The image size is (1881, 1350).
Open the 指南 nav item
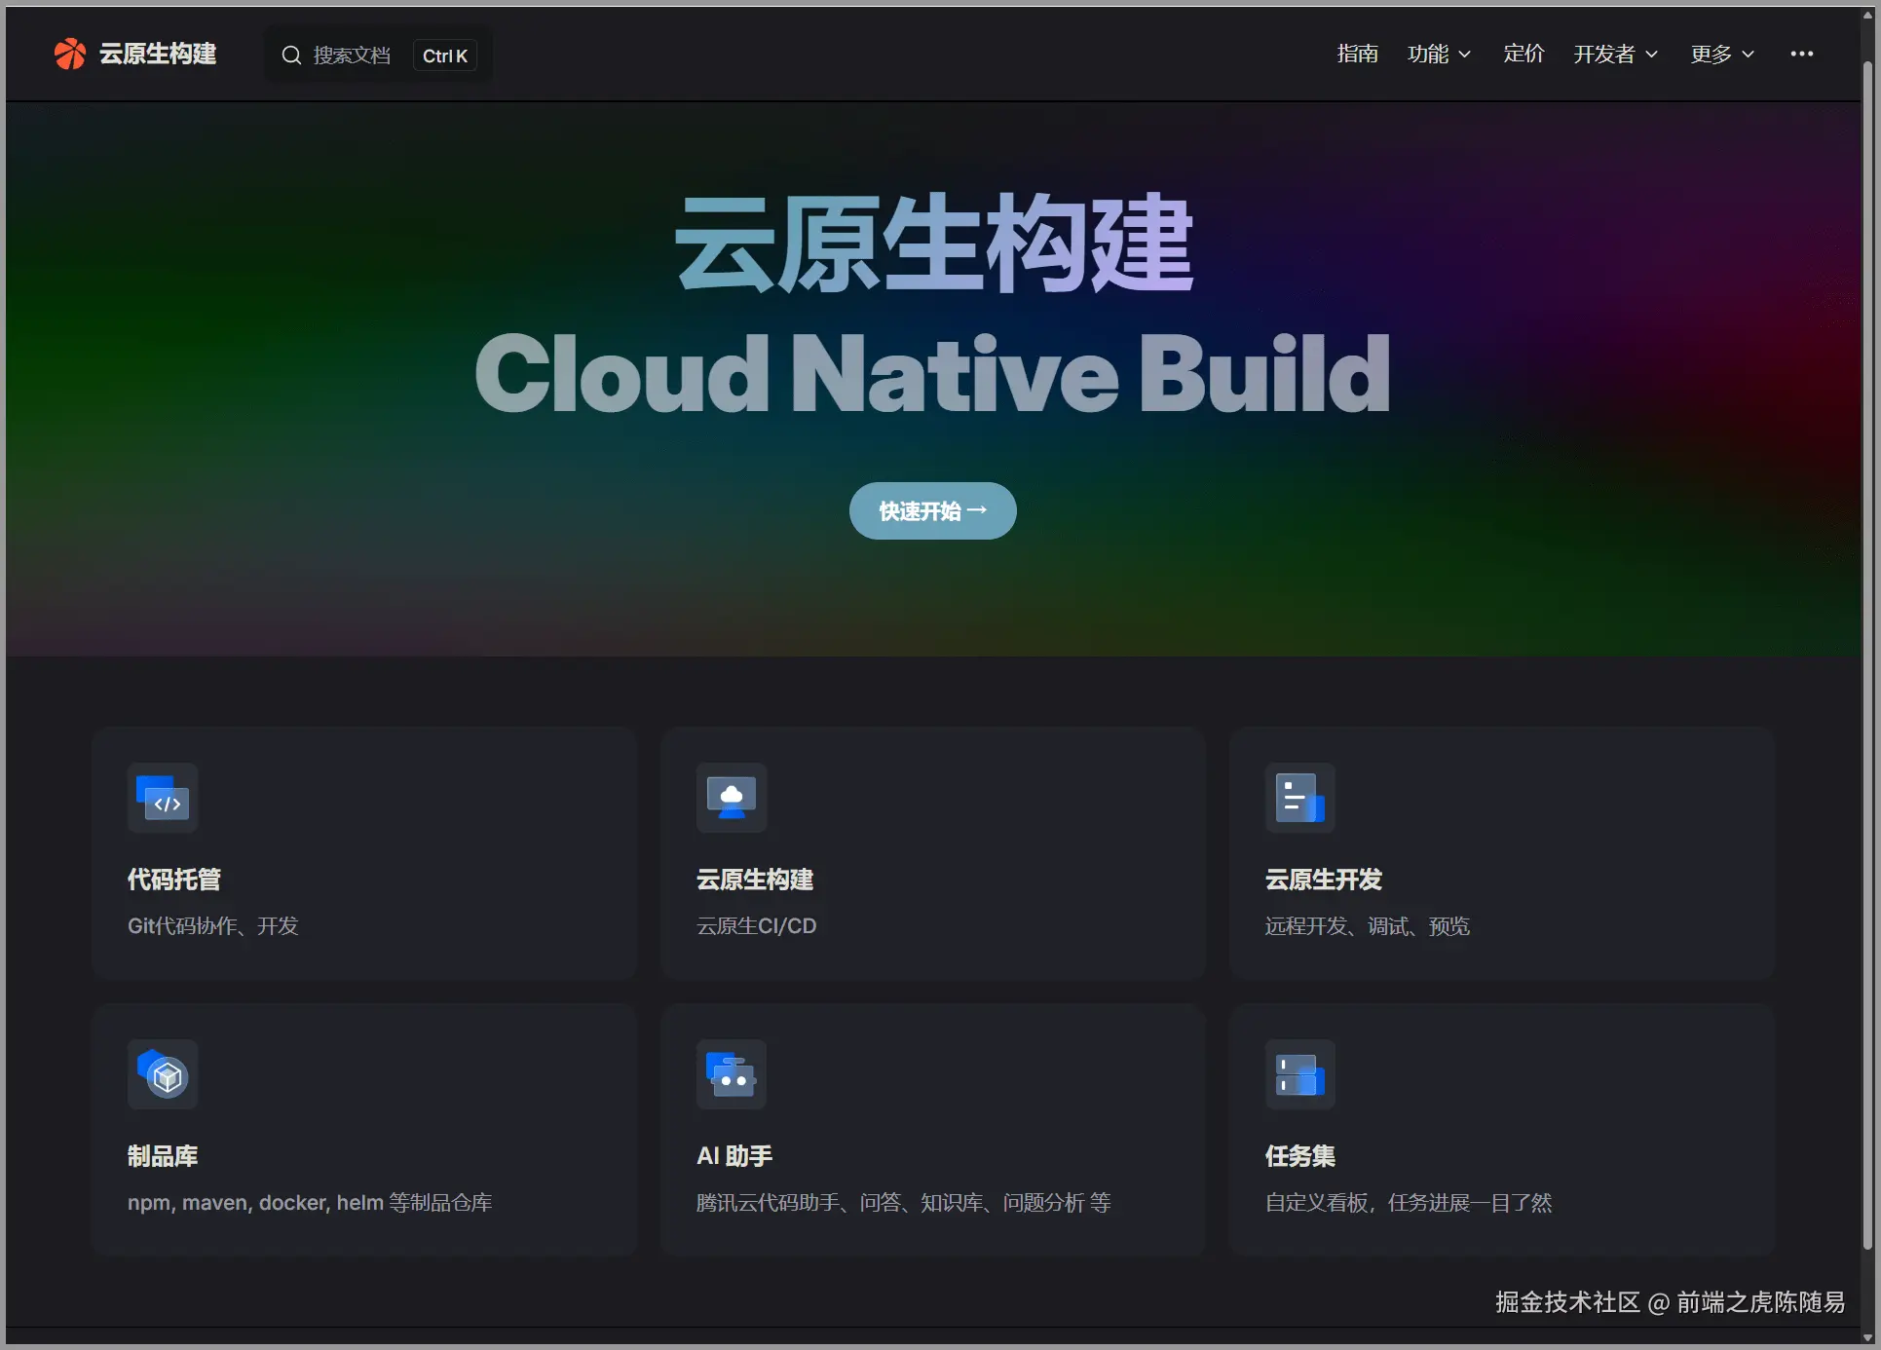click(x=1357, y=55)
